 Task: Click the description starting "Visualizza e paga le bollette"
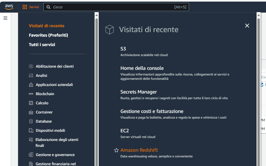[x=173, y=117]
